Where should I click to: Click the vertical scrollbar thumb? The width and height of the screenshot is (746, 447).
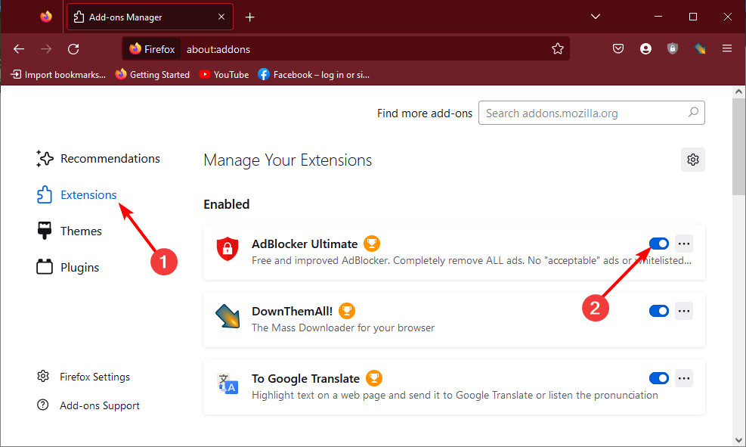coord(738,147)
